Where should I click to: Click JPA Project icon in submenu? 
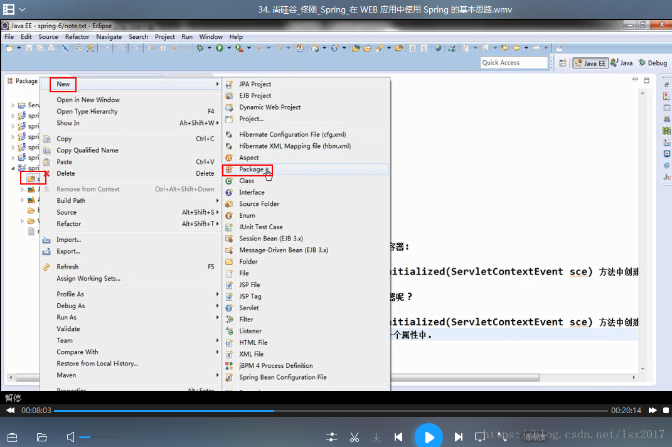pyautogui.click(x=229, y=84)
